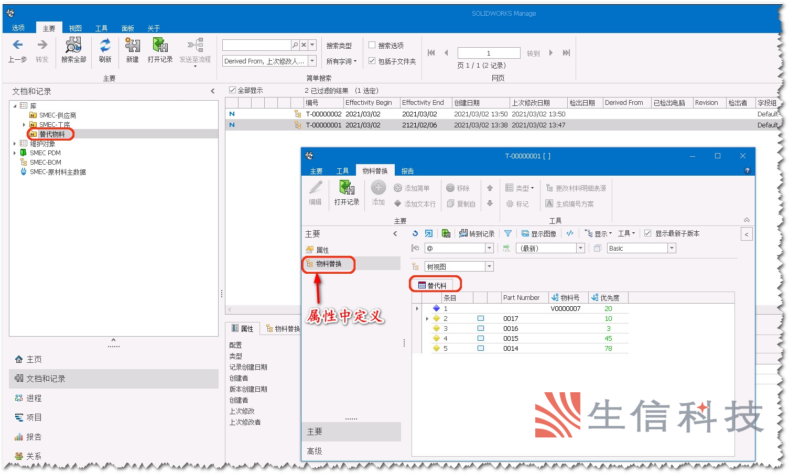
Task: Toggle the checkbox icon in row 0014
Action: click(480, 348)
